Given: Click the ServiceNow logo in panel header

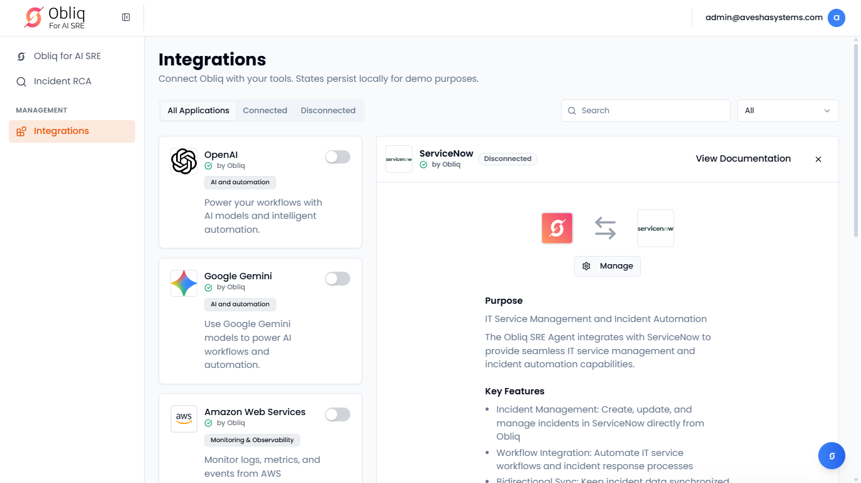Looking at the screenshot, I should point(399,159).
